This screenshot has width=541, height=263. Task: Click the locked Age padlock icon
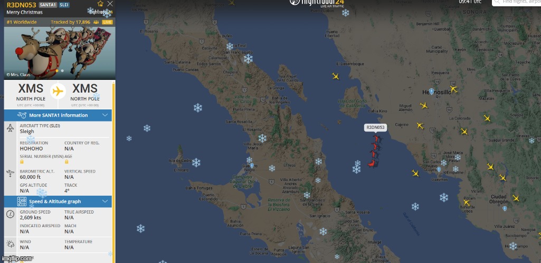tap(67, 161)
